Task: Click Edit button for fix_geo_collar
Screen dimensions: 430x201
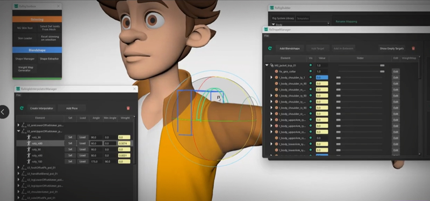Action: pos(396,71)
